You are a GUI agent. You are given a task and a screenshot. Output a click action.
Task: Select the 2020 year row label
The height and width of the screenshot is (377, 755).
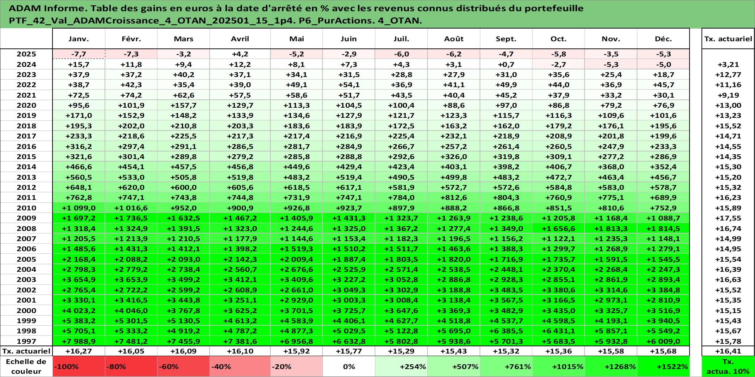pyautogui.click(x=26, y=105)
